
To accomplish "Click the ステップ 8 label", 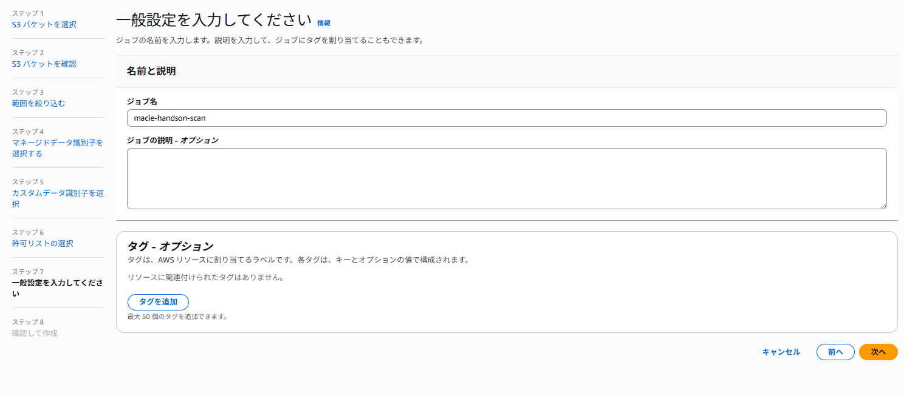I will (x=28, y=322).
